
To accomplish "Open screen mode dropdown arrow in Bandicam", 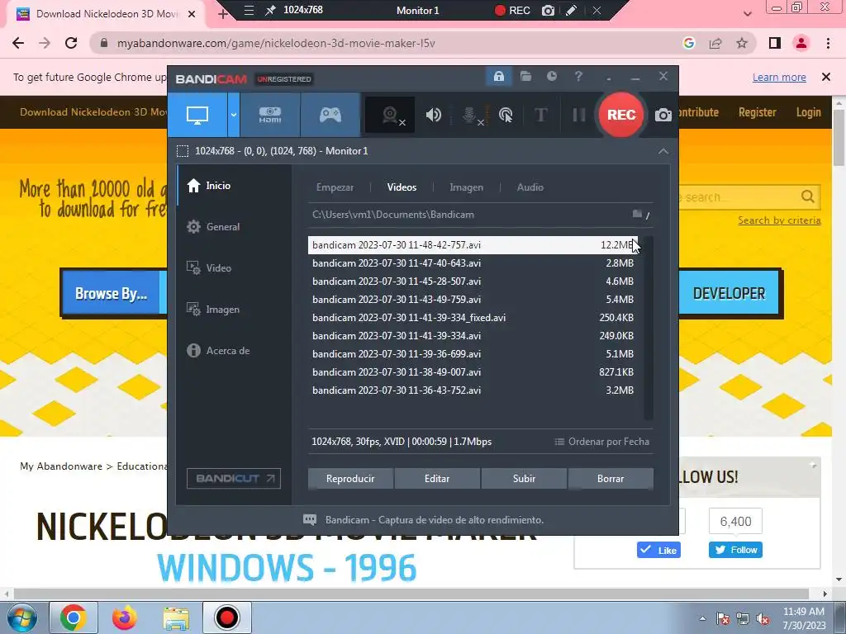I will click(234, 115).
